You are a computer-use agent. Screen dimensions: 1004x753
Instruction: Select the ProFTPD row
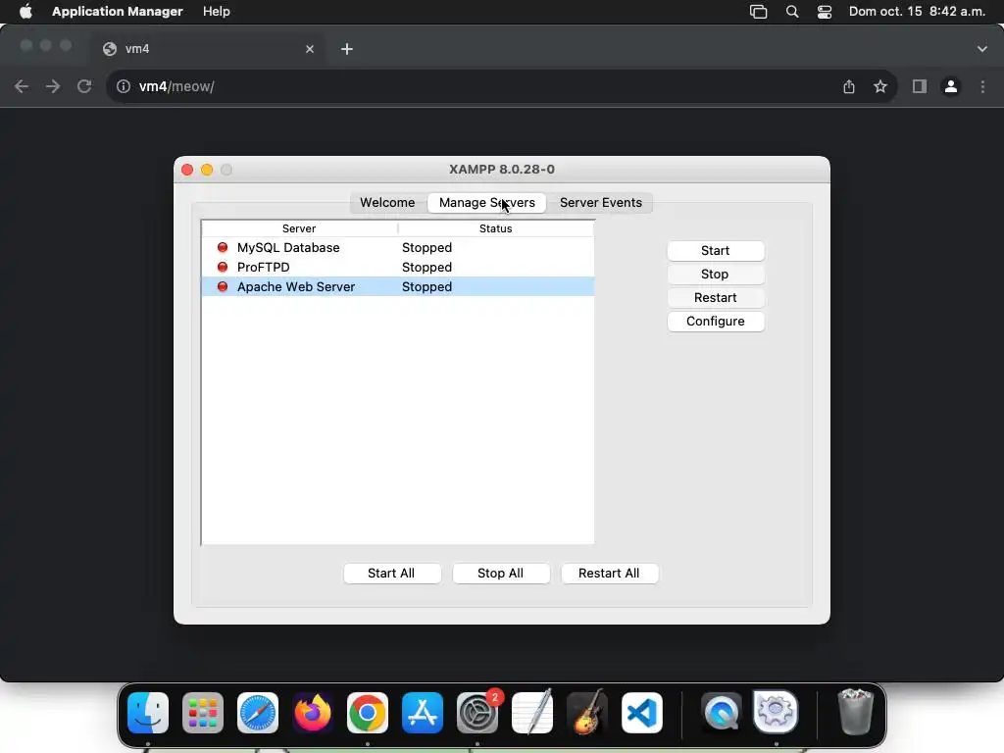(x=398, y=267)
